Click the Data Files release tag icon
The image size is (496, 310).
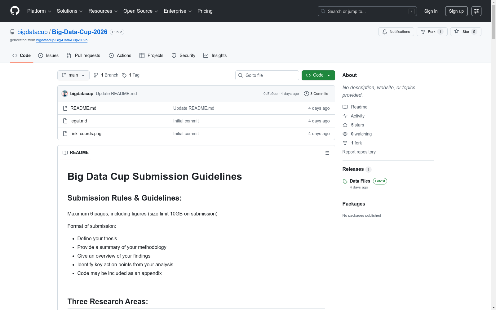(x=345, y=182)
